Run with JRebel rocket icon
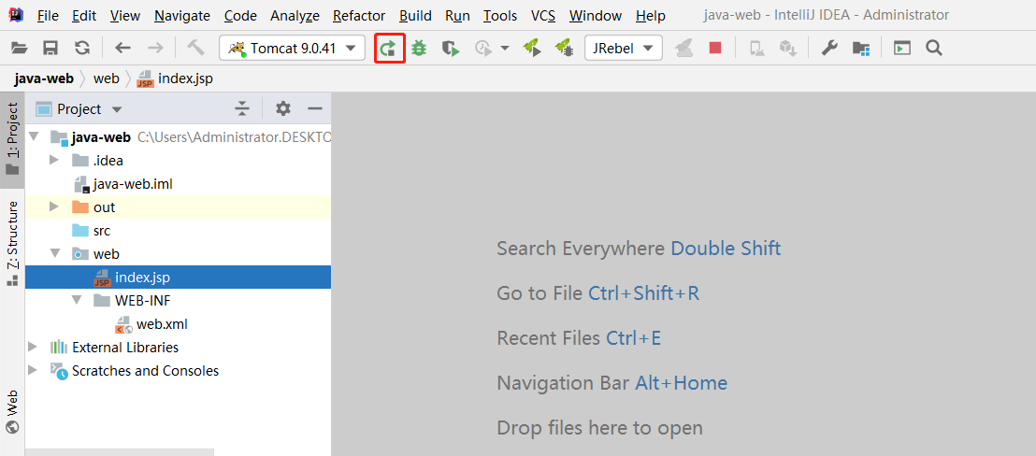This screenshot has height=456, width=1036. click(x=533, y=48)
